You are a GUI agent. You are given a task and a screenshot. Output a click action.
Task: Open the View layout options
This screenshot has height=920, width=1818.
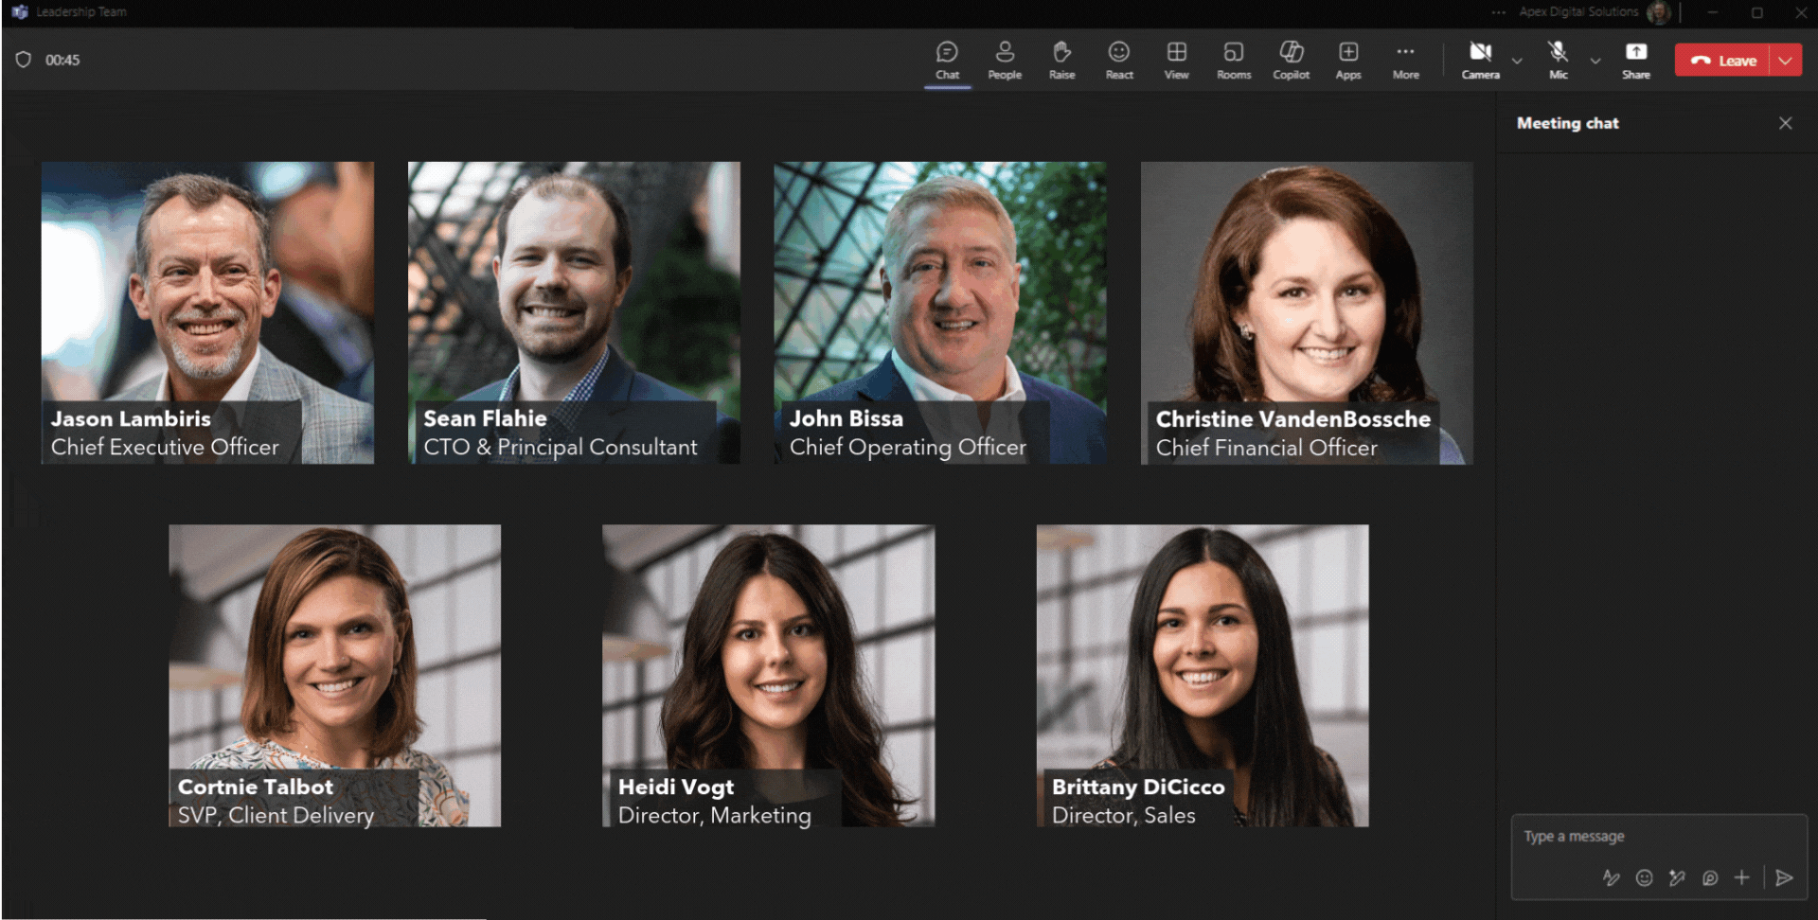[1176, 60]
